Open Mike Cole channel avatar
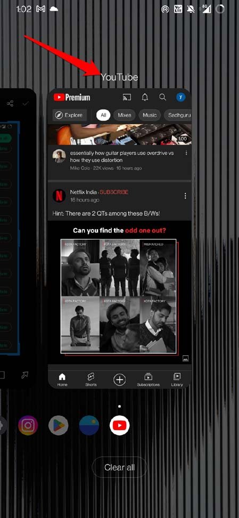 click(59, 156)
